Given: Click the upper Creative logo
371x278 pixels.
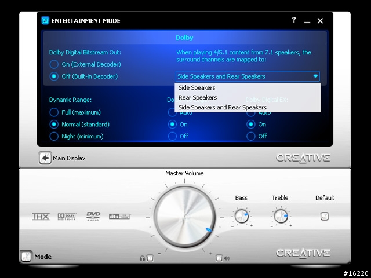Looking at the screenshot, I should coord(303,158).
